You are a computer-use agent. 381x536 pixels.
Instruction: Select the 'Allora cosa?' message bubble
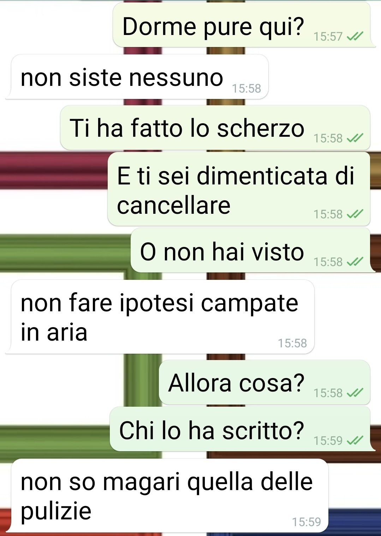(264, 382)
